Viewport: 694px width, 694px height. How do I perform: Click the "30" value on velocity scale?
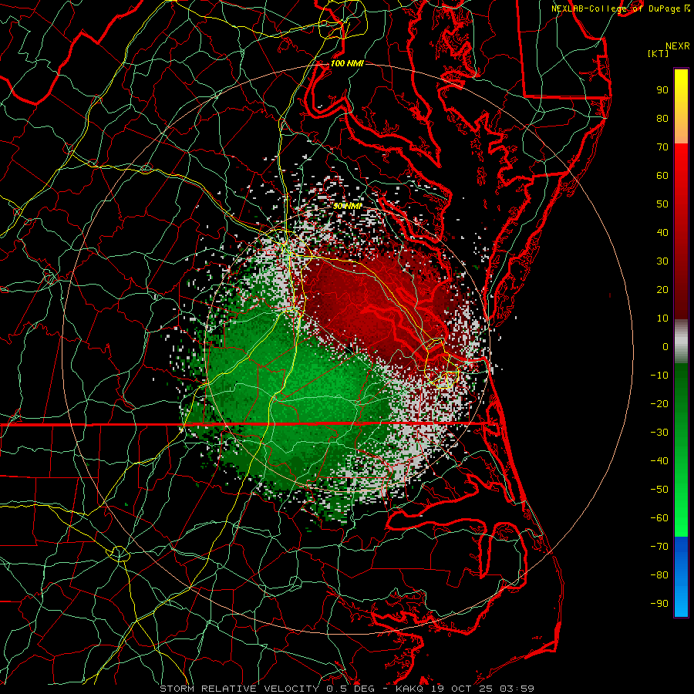point(662,261)
